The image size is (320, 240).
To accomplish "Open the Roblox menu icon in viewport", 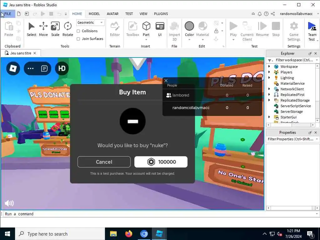I will [x=13, y=68].
